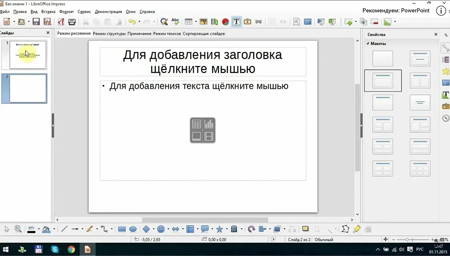Image resolution: width=450 pixels, height=256 pixels.
Task: Open dropdown arrow next to Insert table
Action: (196, 22)
